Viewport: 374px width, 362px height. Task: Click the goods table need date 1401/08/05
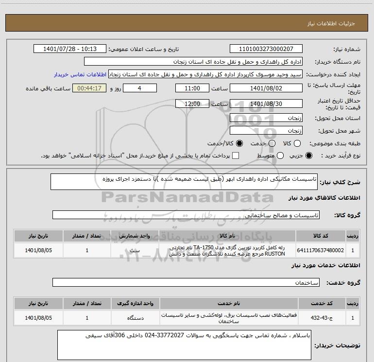point(38,250)
